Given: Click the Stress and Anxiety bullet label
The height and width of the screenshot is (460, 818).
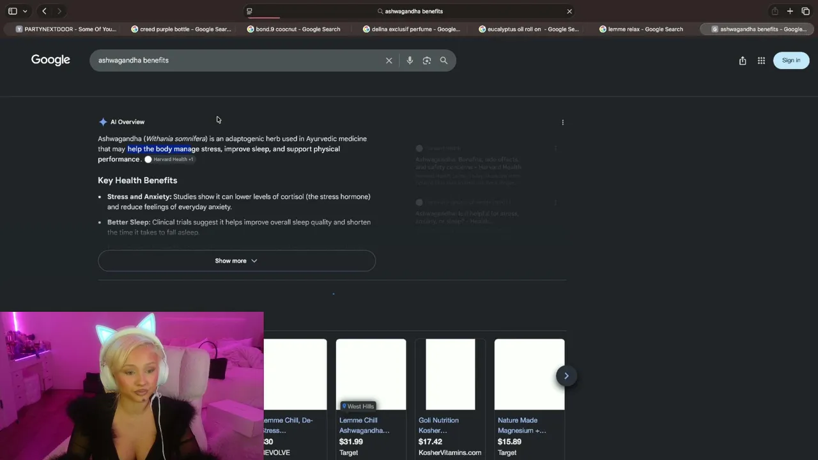Looking at the screenshot, I should tap(139, 197).
